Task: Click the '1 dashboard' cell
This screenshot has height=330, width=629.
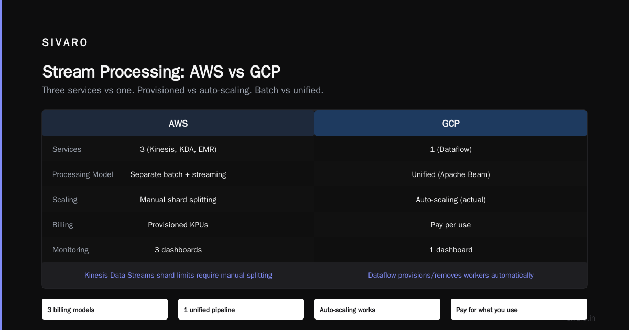Action: (x=451, y=250)
